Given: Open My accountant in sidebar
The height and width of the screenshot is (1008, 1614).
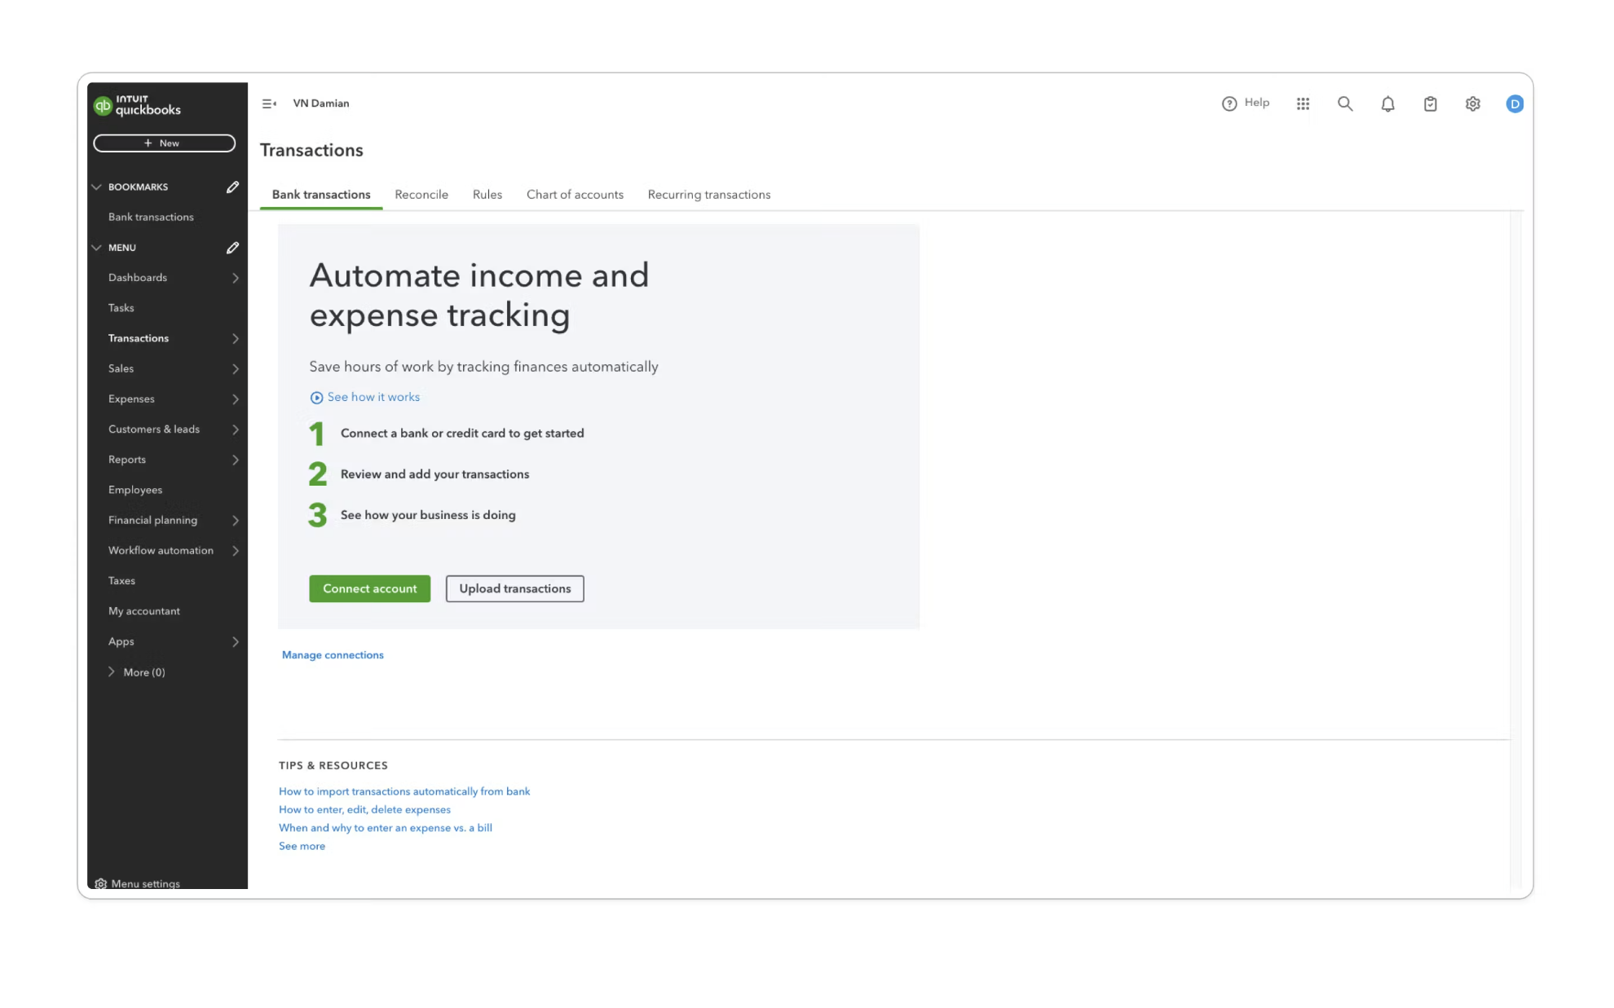Looking at the screenshot, I should coord(144,611).
